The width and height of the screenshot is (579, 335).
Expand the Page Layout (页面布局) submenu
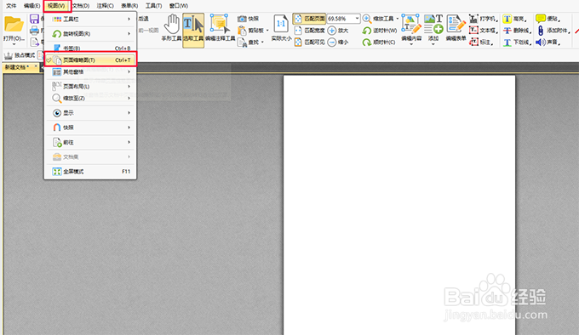tap(90, 86)
